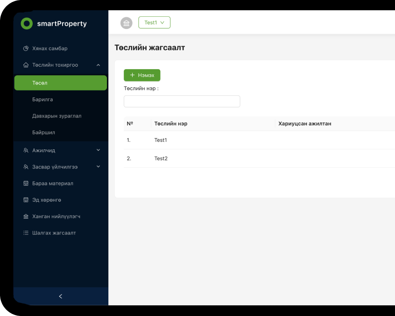
Task: Click the list icon beside Шалгах жагсаалт
Action: pyautogui.click(x=26, y=233)
